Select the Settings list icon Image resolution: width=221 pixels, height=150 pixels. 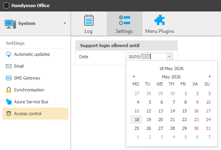125,20
